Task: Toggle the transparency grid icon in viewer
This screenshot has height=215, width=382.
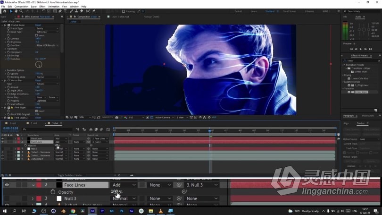Action: click(x=151, y=117)
